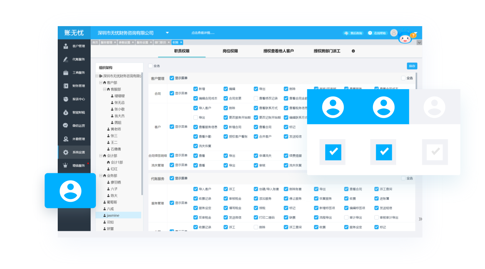Collapse the 客户部 tree node

(101, 83)
